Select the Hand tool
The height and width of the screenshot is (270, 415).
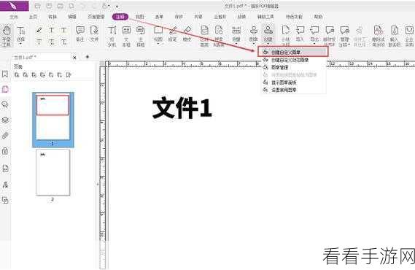pyautogui.click(x=7, y=36)
